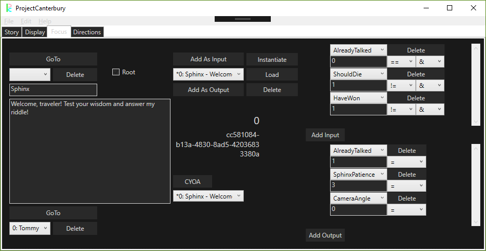Click the Add Output button
The width and height of the screenshot is (486, 251).
pyautogui.click(x=325, y=235)
